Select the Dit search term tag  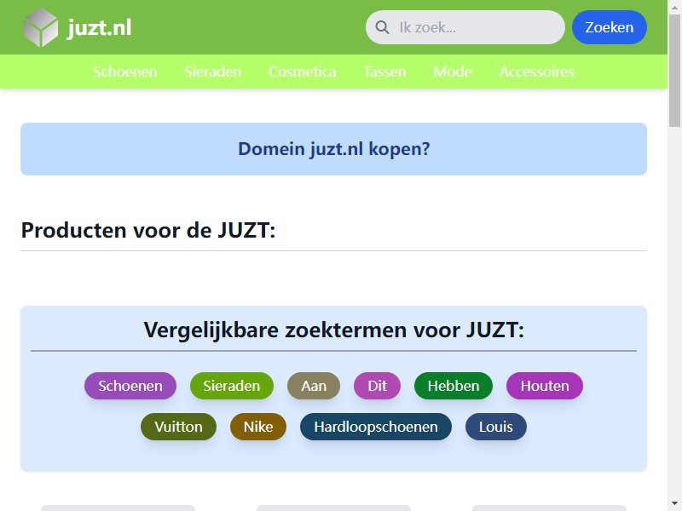[x=377, y=386]
